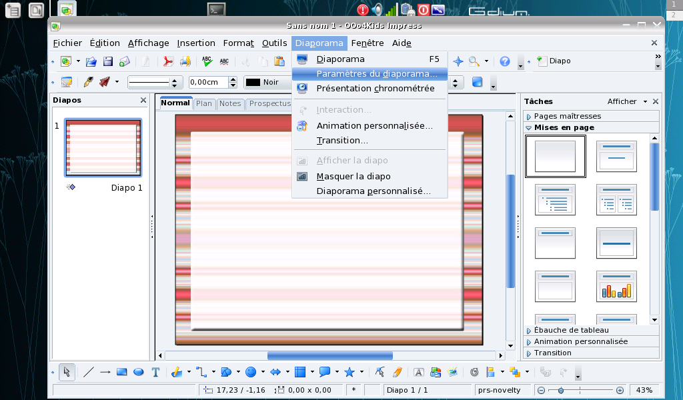Click the Navigator star icon
683x400 pixels.
point(458,61)
